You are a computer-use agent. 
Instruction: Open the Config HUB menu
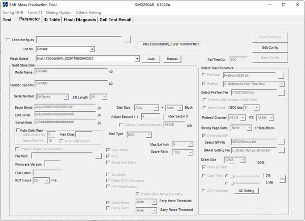[x=12, y=12]
